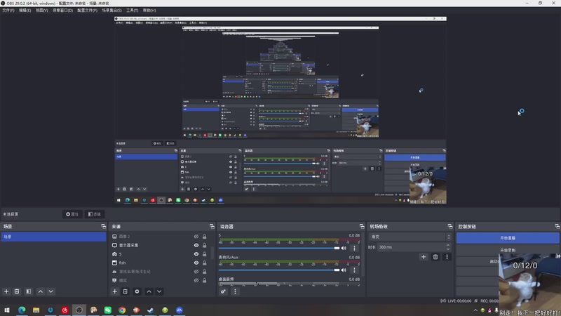
Task: Remove selected scene with trash icon
Action: click(17, 291)
